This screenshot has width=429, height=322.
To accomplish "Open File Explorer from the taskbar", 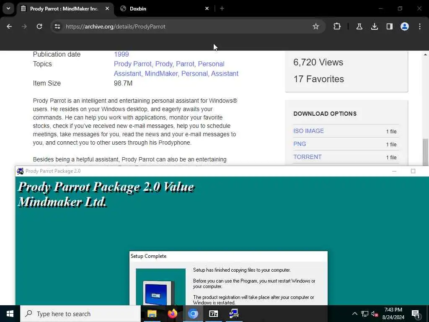I will point(152,314).
